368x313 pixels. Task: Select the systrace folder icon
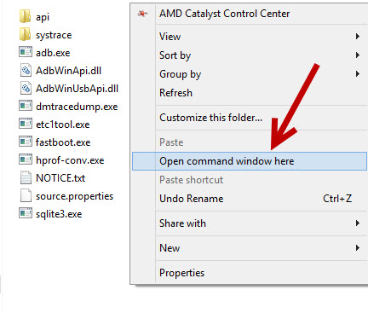click(25, 34)
